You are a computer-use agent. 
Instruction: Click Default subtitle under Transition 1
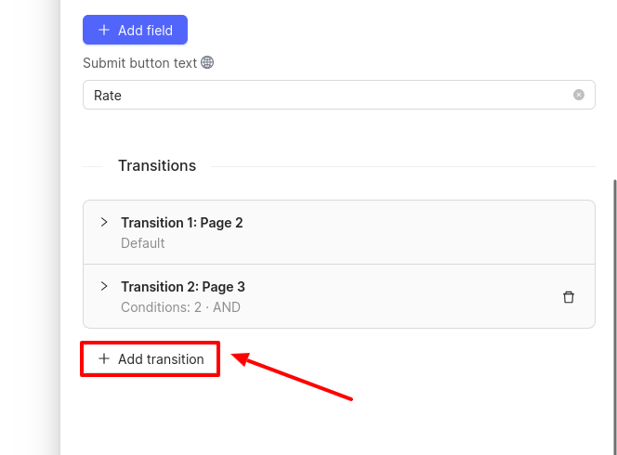point(142,243)
